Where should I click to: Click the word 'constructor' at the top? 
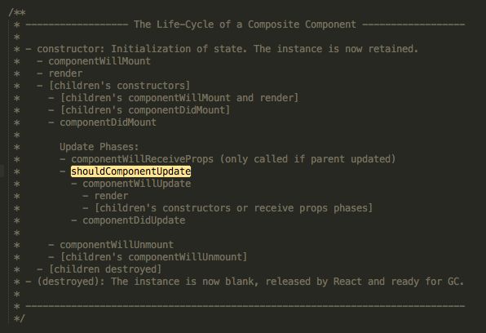tap(71, 49)
